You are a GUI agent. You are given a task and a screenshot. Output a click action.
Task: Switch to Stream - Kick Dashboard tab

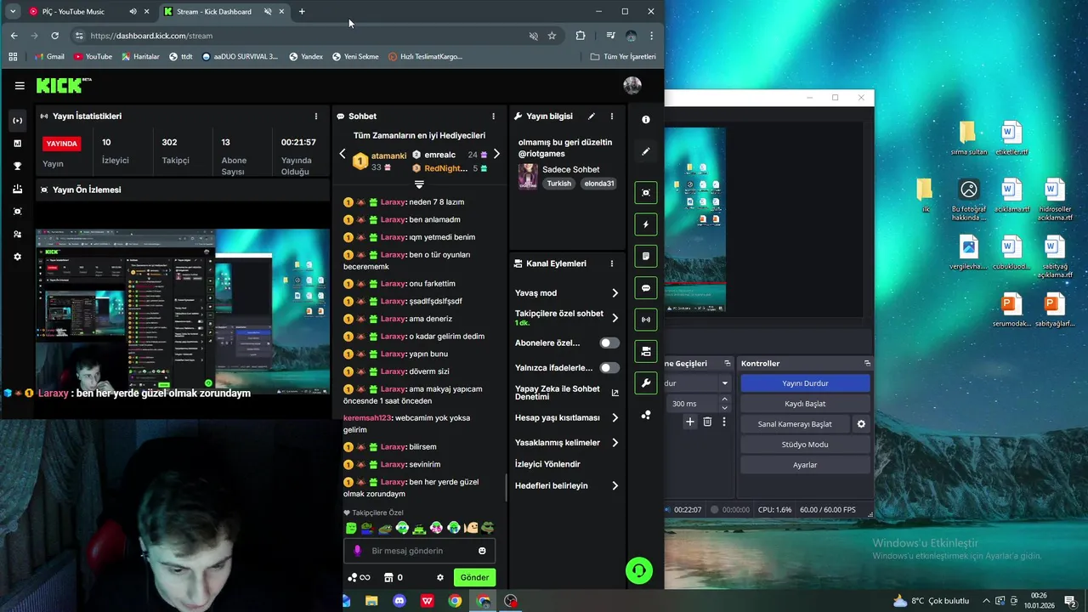pyautogui.click(x=213, y=12)
